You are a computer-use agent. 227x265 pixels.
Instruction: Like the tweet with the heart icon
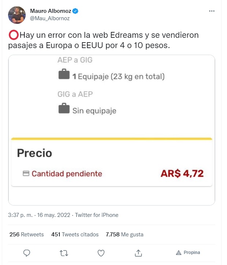click(101, 253)
